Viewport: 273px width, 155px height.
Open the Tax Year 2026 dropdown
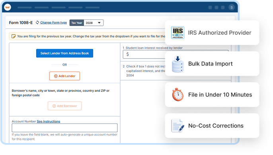tap(94, 23)
